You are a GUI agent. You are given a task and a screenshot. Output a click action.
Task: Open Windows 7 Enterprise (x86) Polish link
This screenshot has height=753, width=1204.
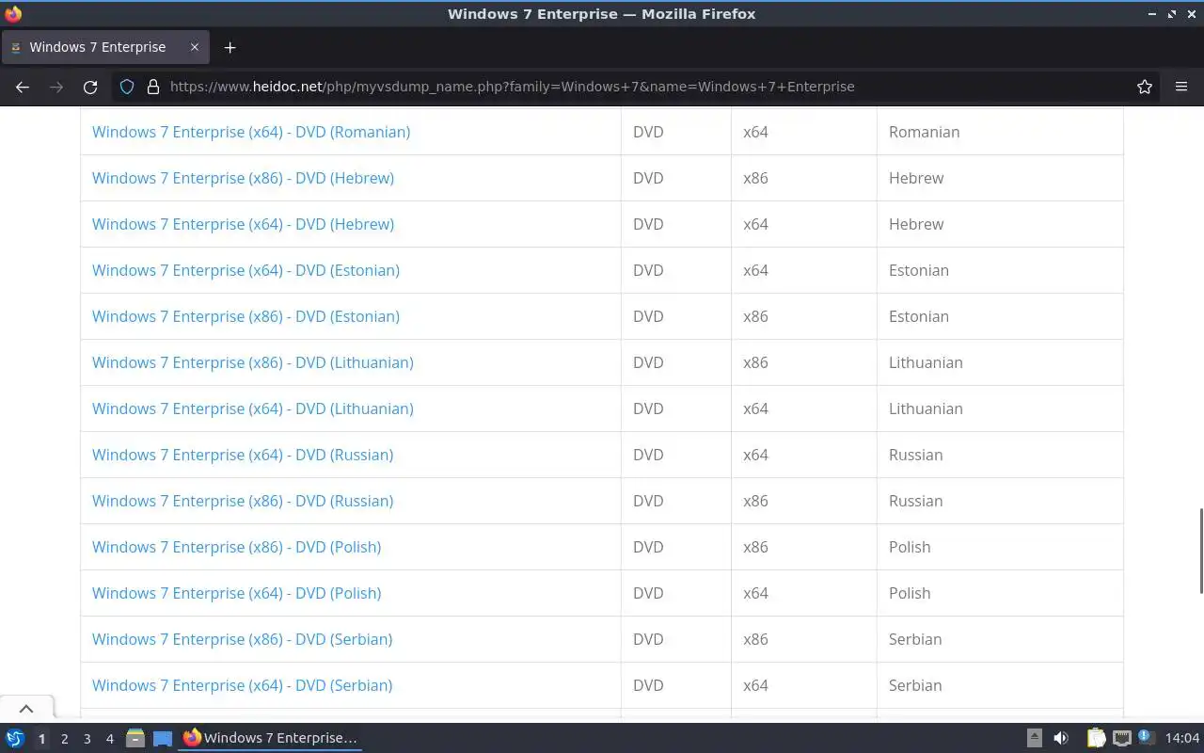(236, 547)
